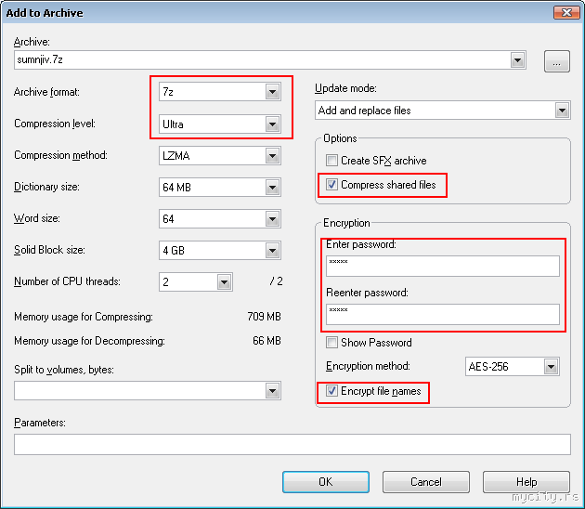Focus the Parameters text field
Screen dimensions: 585x509
click(x=292, y=444)
